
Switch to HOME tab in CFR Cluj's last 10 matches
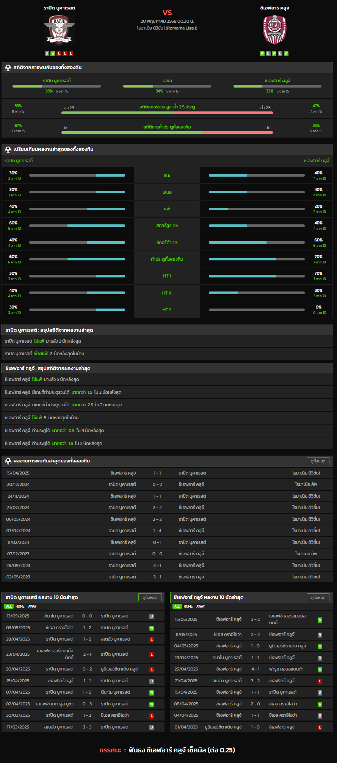[188, 606]
